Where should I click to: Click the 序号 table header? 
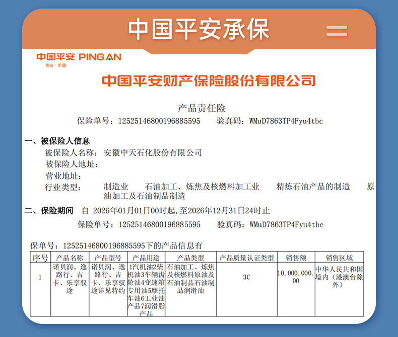pyautogui.click(x=40, y=258)
